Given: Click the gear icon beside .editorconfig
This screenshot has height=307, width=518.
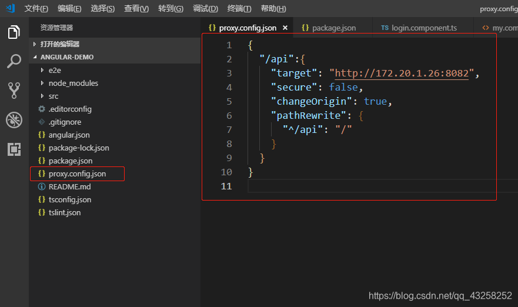Looking at the screenshot, I should click(42, 109).
